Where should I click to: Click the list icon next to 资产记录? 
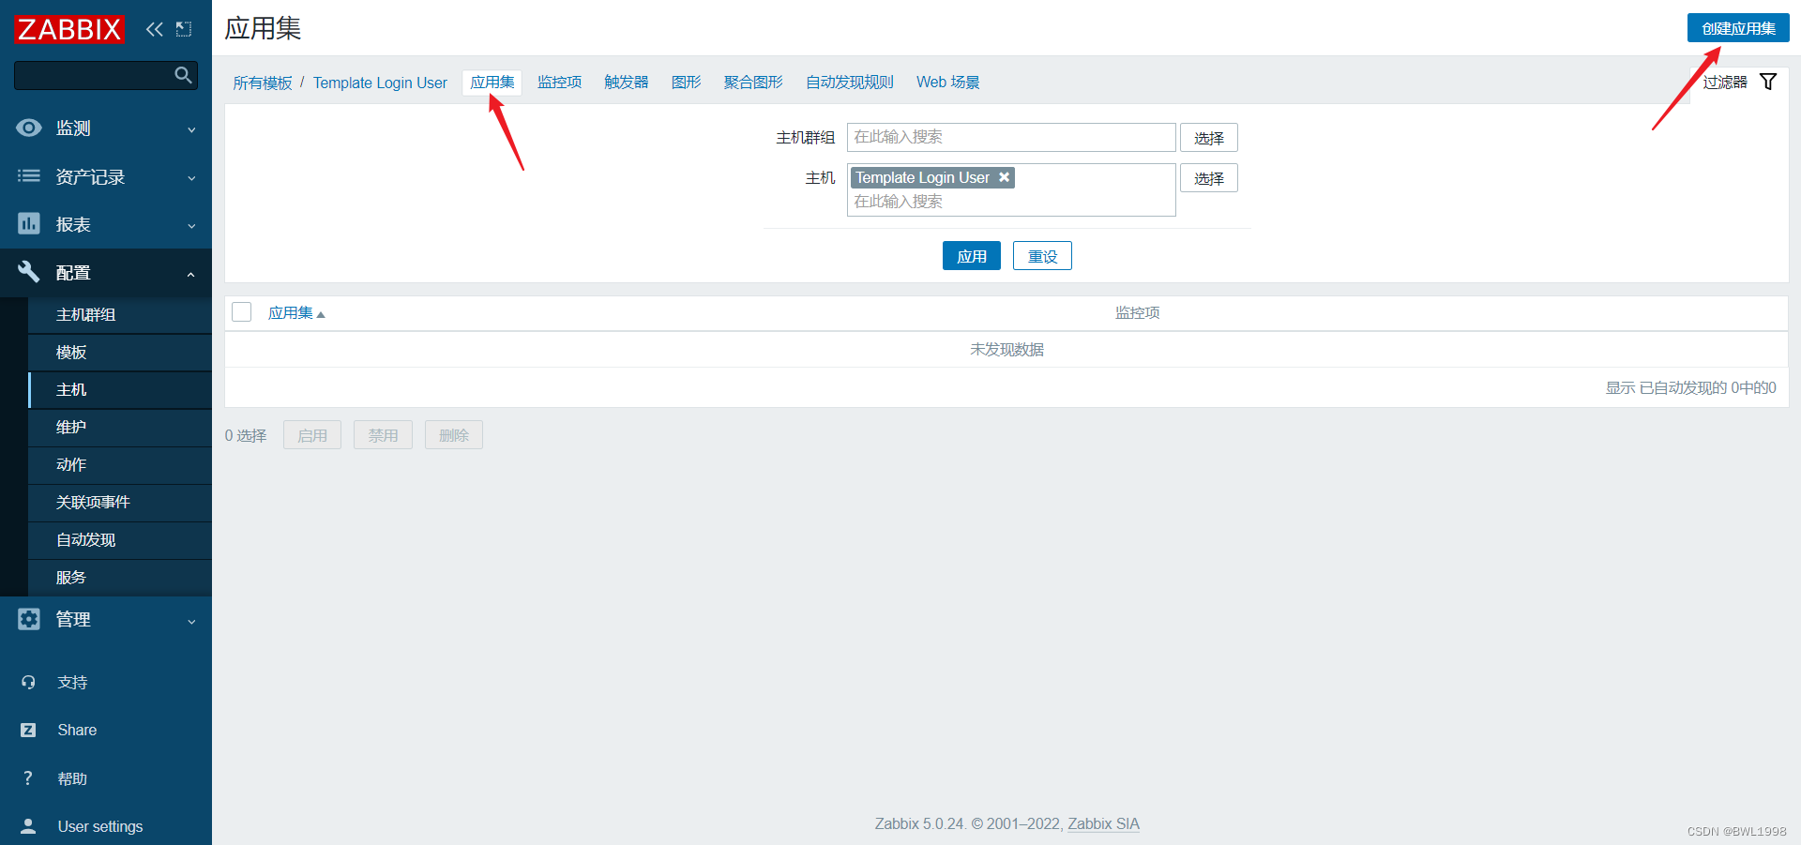point(29,175)
